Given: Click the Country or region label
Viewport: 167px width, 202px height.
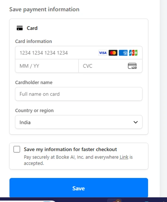Looking at the screenshot, I should coord(34,111).
